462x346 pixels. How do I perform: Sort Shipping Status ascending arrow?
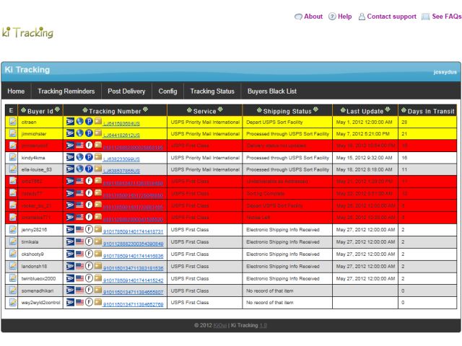pyautogui.click(x=259, y=110)
